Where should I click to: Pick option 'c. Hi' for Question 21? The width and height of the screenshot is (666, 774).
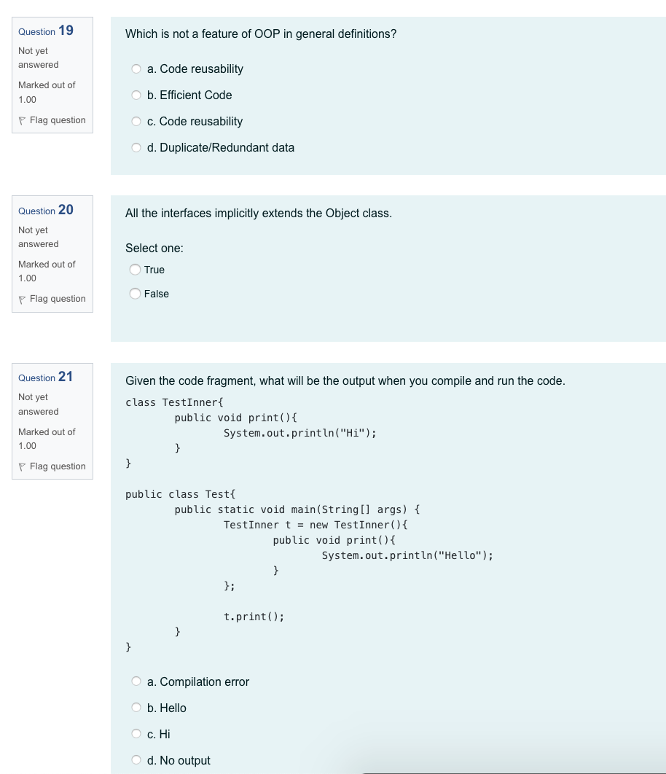tap(136, 733)
